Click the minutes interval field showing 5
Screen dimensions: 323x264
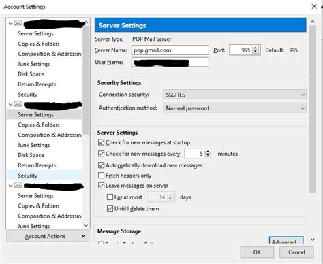coord(195,154)
